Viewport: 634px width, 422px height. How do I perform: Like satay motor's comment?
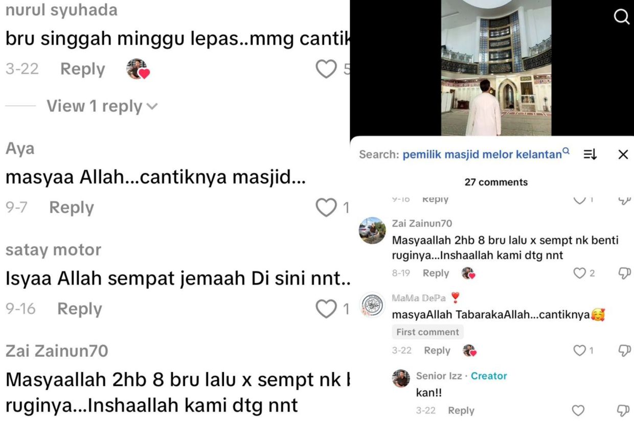point(326,309)
